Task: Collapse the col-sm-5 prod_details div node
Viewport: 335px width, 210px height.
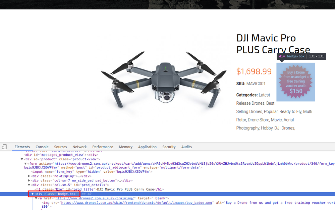Action: click(x=29, y=185)
